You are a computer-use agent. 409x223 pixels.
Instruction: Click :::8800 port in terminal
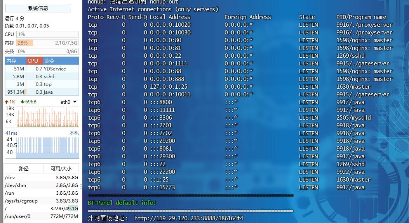(x=161, y=102)
